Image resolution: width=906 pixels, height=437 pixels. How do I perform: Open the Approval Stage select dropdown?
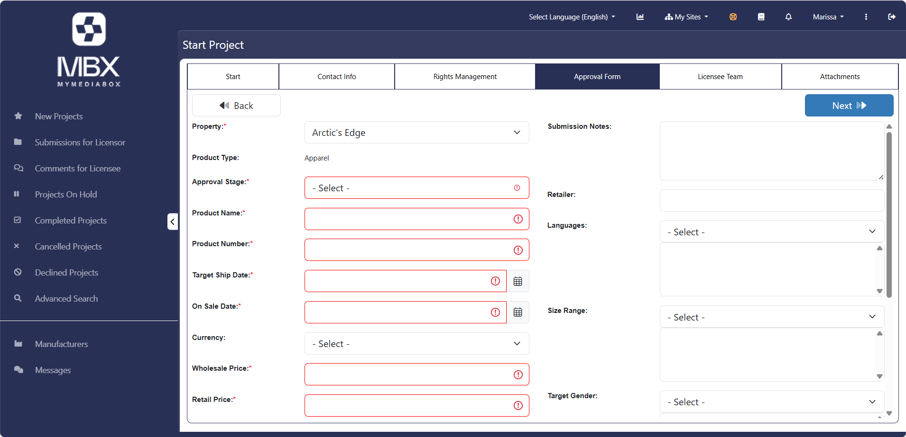[416, 188]
